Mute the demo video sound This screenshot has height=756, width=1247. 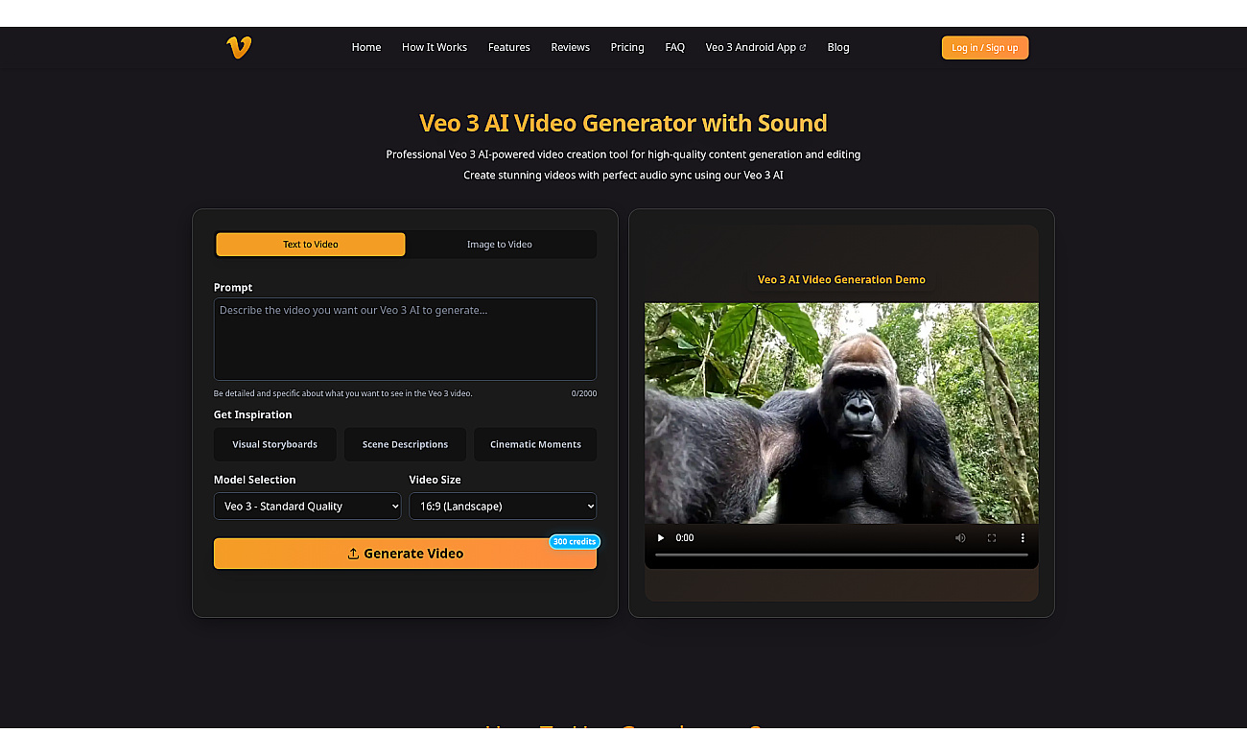pos(960,538)
